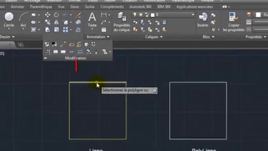Screen dimensions: 268x151
Task: Choose the Rotate tool icon
Action: tap(57, 15)
